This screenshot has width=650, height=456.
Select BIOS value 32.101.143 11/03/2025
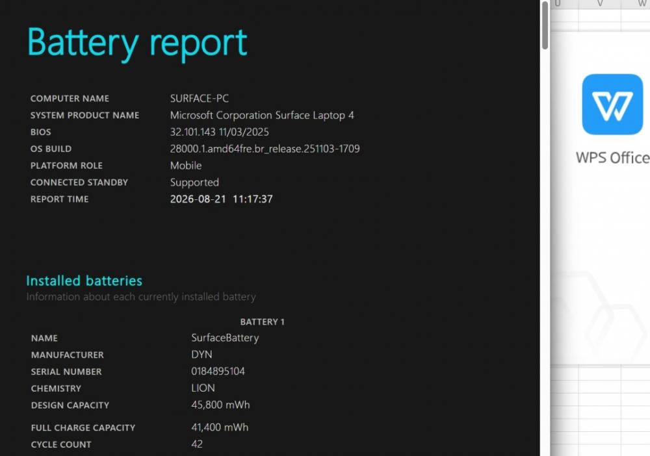(219, 132)
